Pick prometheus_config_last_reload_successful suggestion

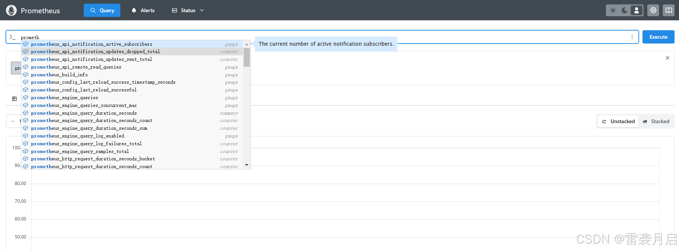pyautogui.click(x=132, y=90)
